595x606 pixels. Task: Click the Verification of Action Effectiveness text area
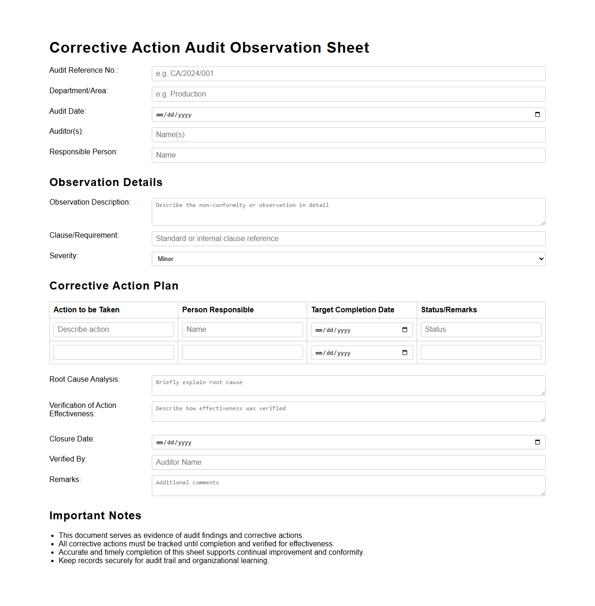click(x=348, y=412)
